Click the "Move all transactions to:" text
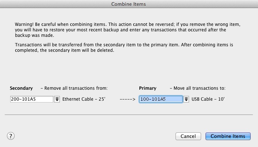Image resolution: width=258 pixels, height=147 pixels. click(197, 88)
